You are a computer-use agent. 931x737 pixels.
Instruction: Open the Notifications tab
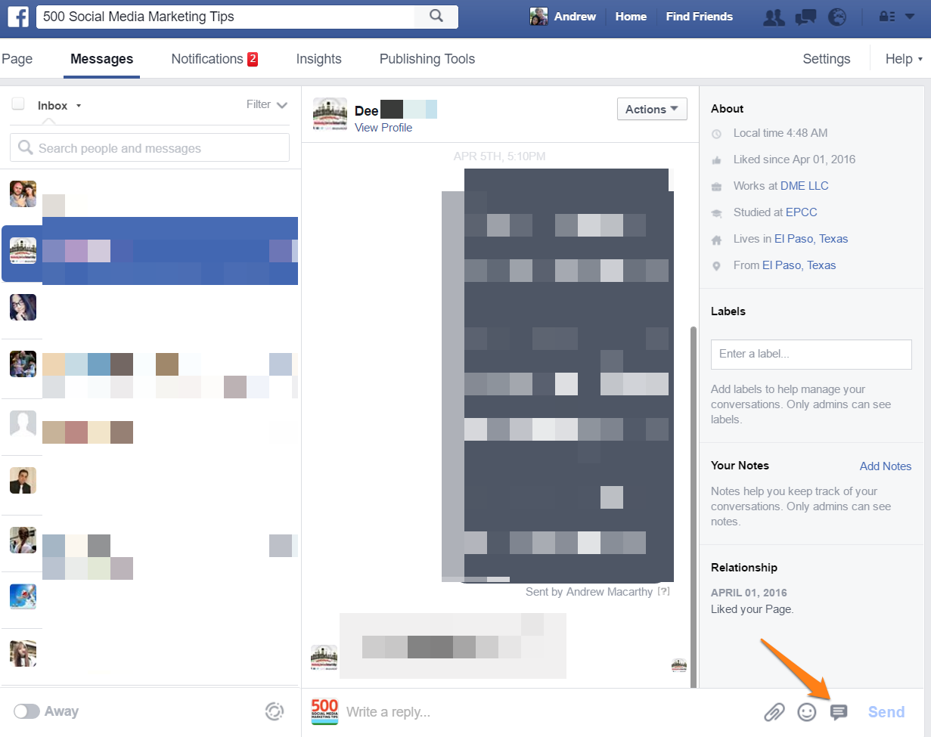[215, 59]
